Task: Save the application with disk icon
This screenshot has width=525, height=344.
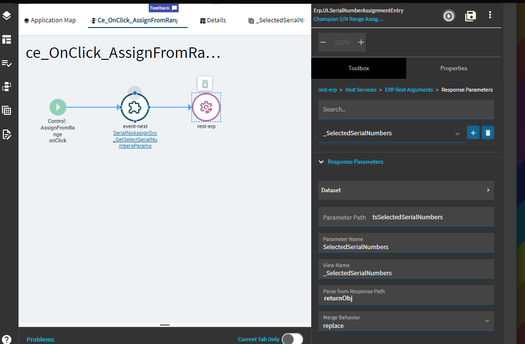Action: pyautogui.click(x=470, y=16)
